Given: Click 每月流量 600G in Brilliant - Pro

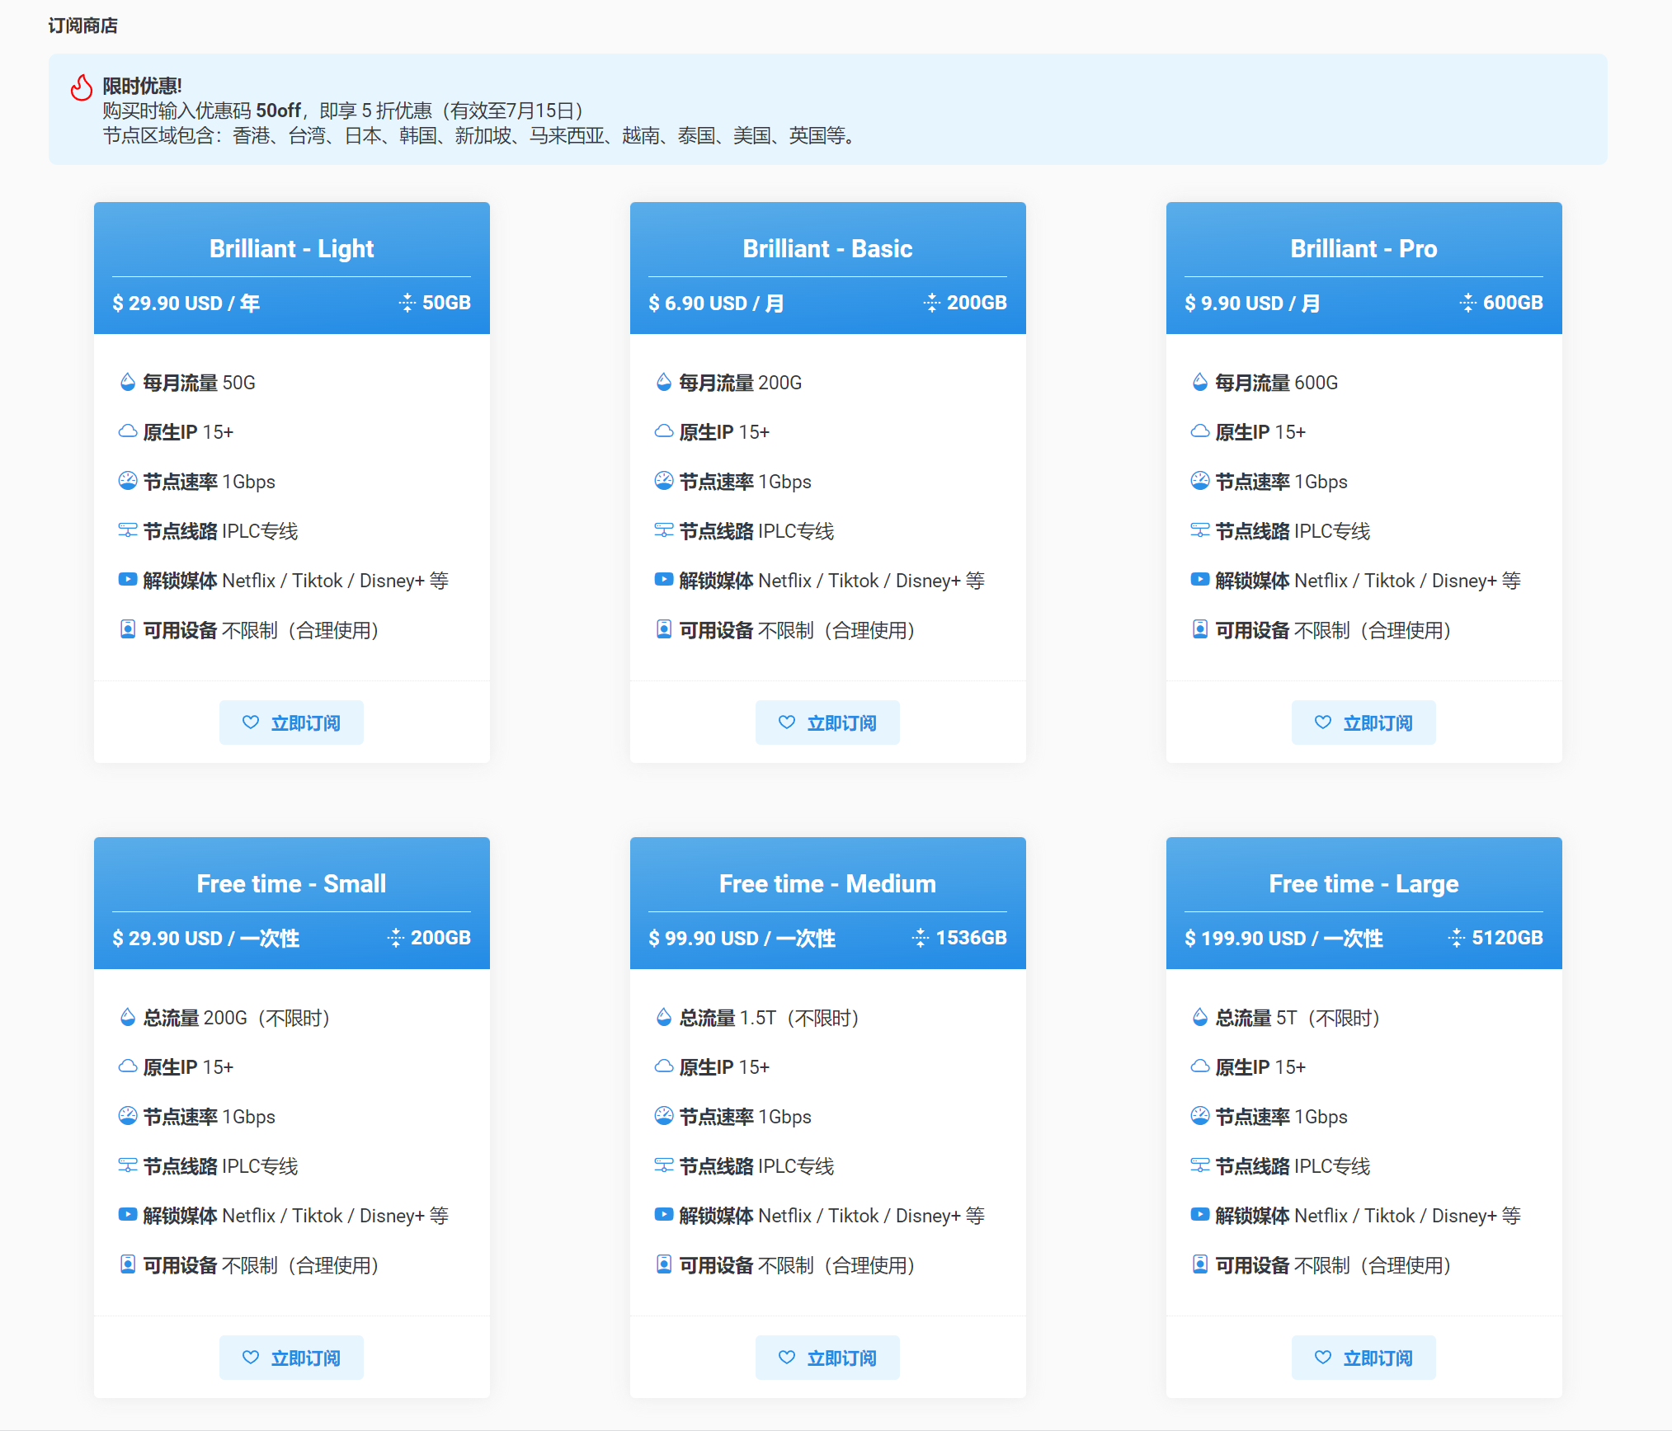Looking at the screenshot, I should 1276,382.
